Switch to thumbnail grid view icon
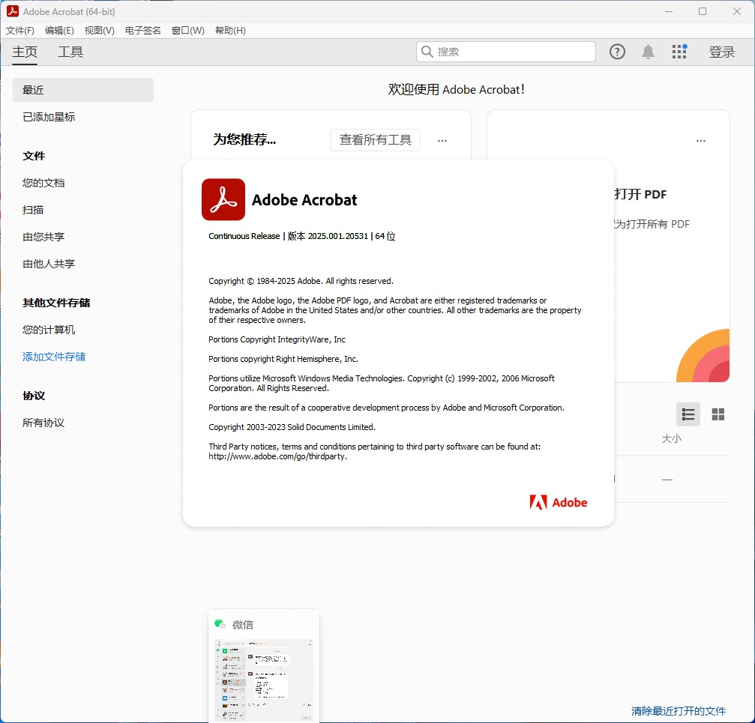 pos(718,414)
